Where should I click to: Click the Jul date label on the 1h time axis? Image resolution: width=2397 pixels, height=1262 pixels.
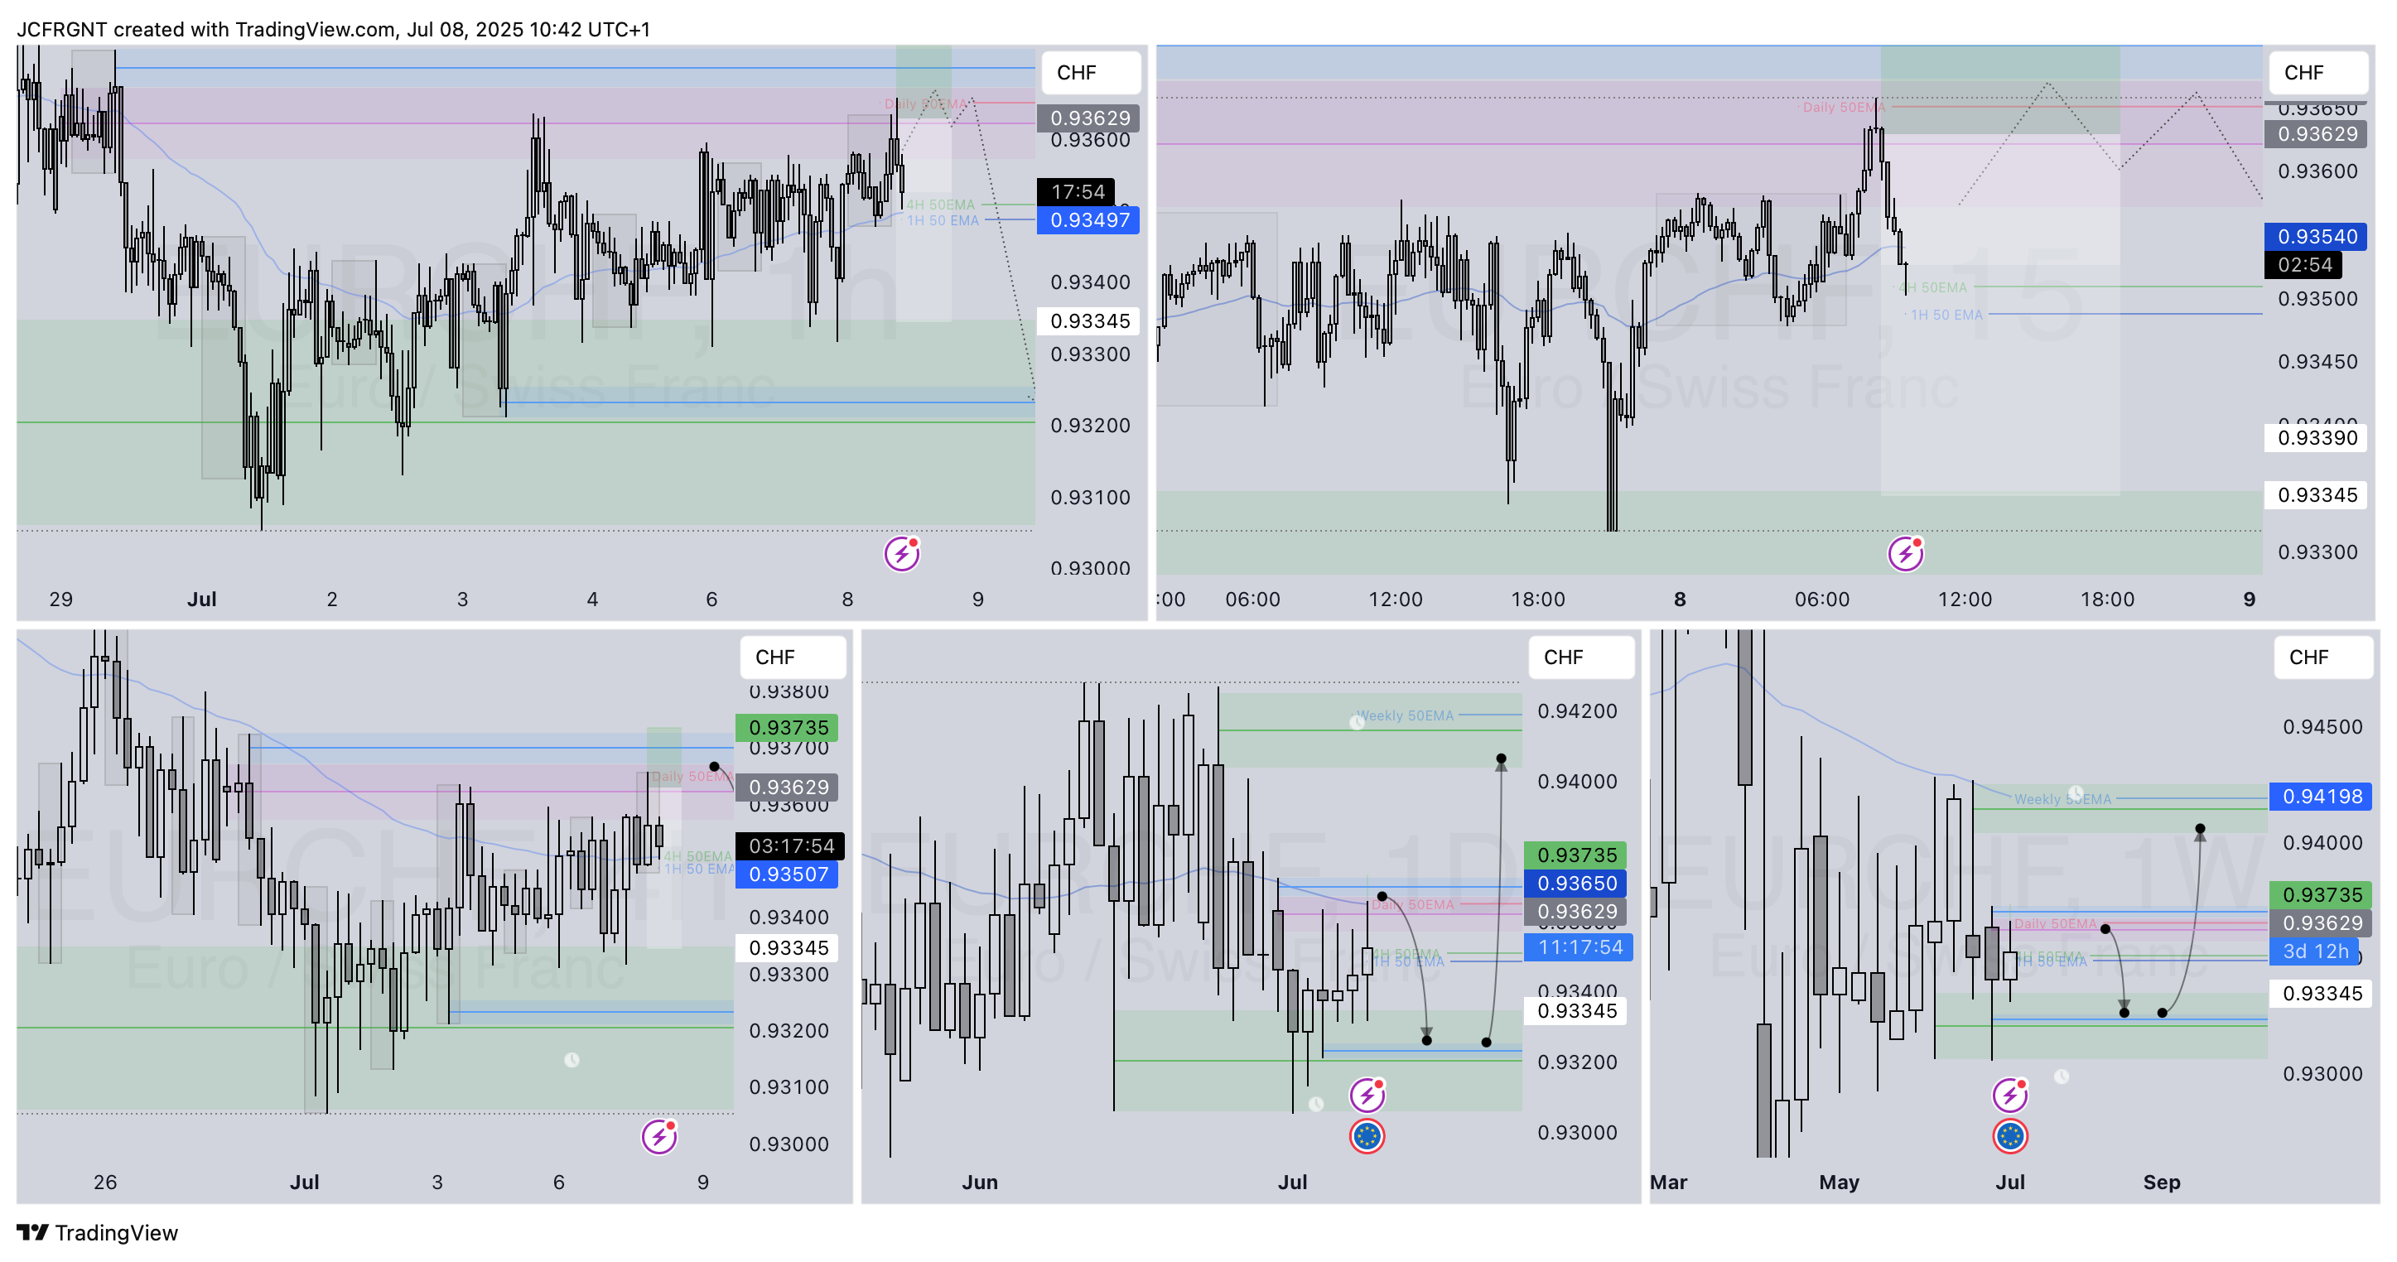click(201, 599)
